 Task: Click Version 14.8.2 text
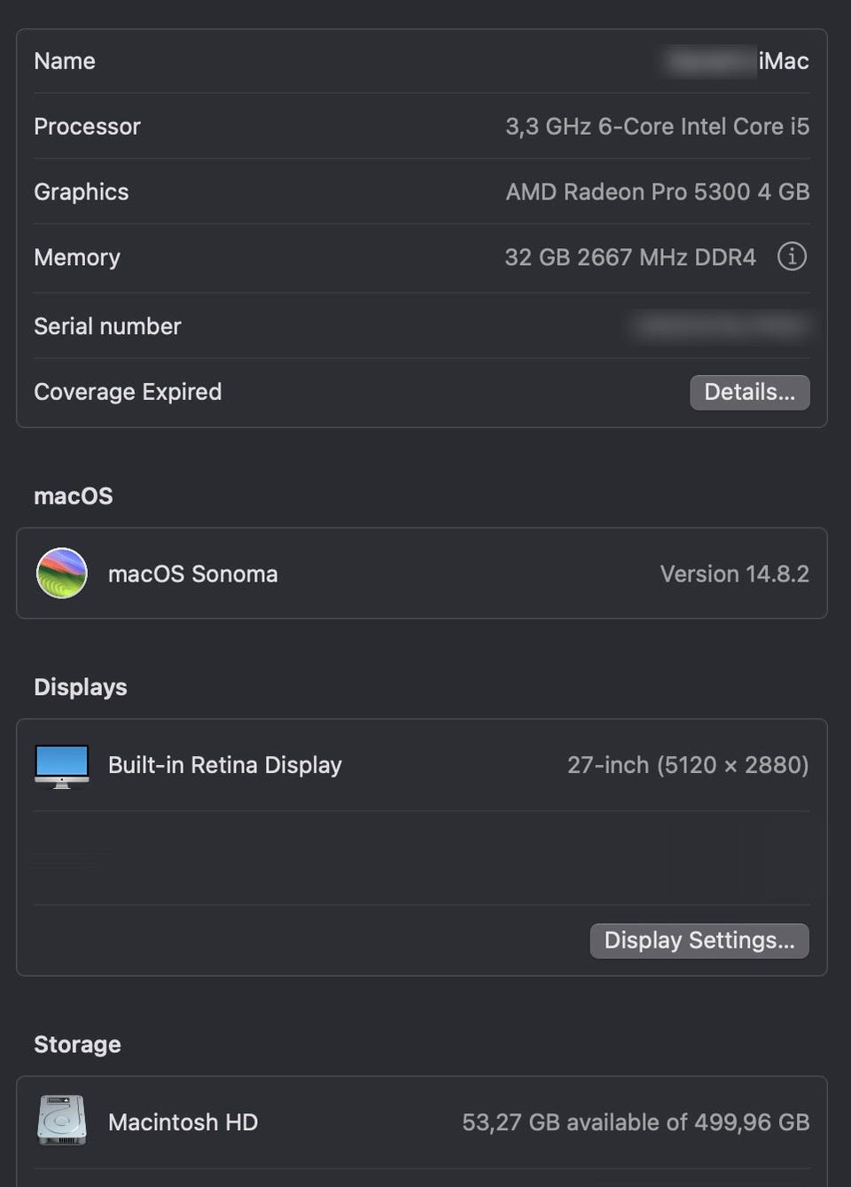pyautogui.click(x=734, y=574)
